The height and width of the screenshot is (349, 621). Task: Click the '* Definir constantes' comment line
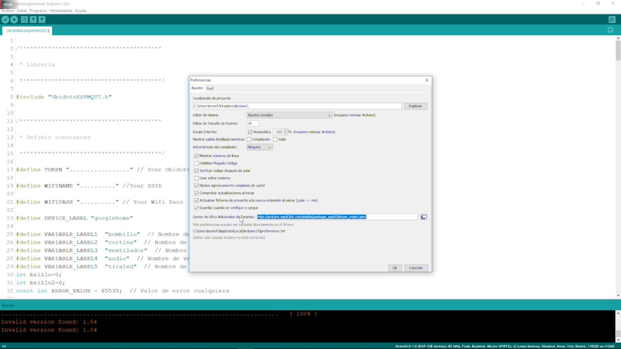(x=55, y=137)
